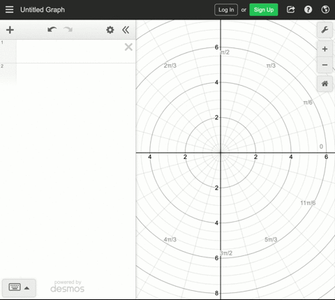The image size is (335, 300).
Task: Click the green Sign Up button
Action: click(x=264, y=10)
